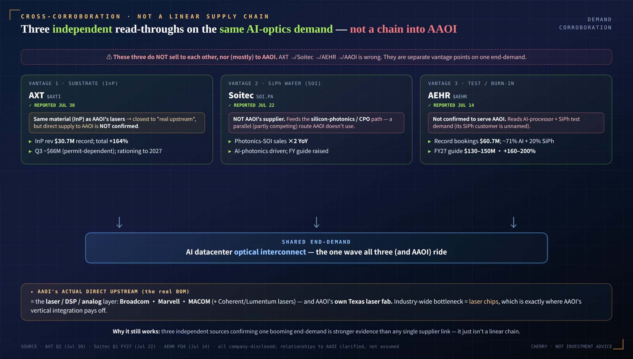Click the bold phrase "own Texas laser fab."

tap(363, 302)
